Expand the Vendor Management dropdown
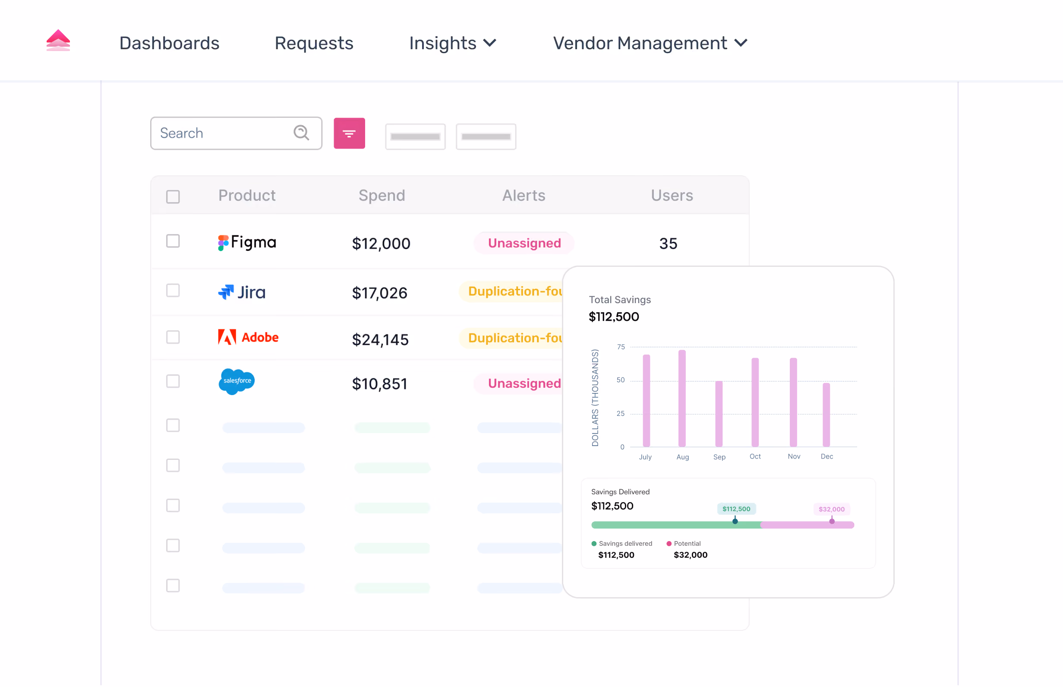 (x=650, y=43)
